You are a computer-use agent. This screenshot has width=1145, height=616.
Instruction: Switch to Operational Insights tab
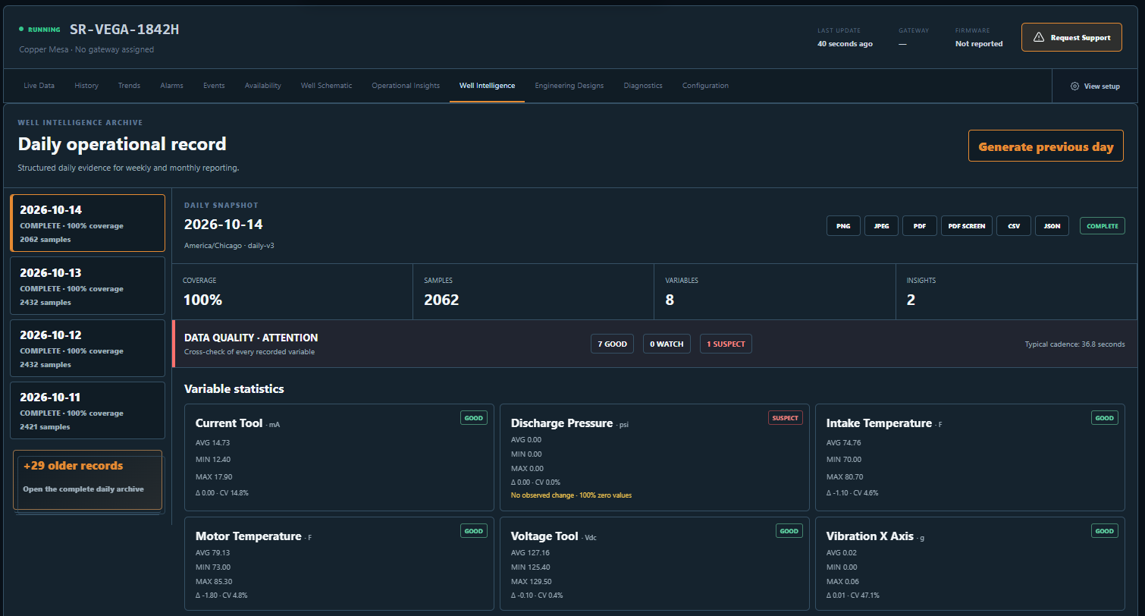(x=406, y=86)
